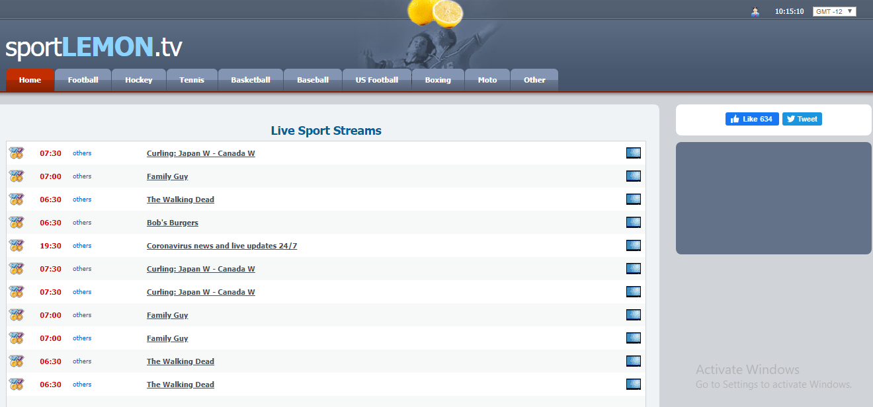Click the user avatar icon near the clock
Viewport: 873px width, 407px height.
(x=755, y=12)
